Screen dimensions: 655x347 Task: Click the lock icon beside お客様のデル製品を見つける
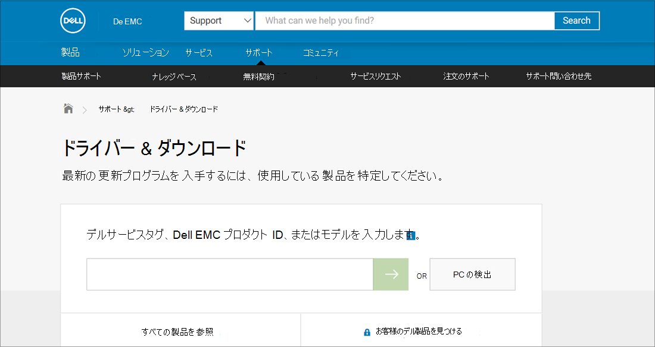367,332
